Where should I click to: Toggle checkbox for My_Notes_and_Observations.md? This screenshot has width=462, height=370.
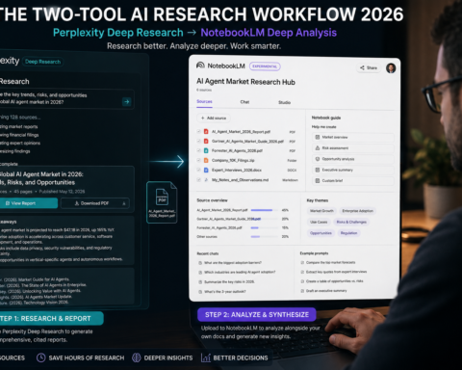pos(198,180)
